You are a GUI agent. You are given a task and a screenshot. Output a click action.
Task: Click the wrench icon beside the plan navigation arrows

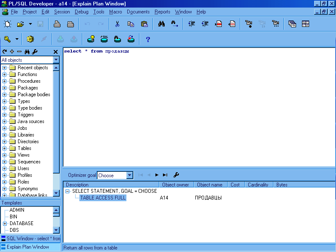(x=176, y=175)
